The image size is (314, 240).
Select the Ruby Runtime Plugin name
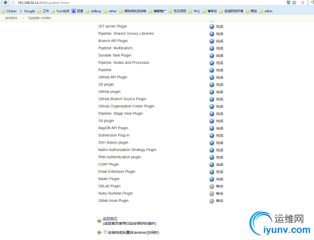[116, 193]
